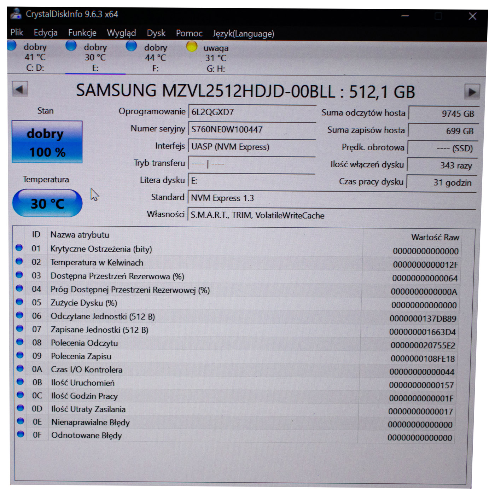Open the Wygląd menu
The width and height of the screenshot is (495, 495).
(122, 33)
